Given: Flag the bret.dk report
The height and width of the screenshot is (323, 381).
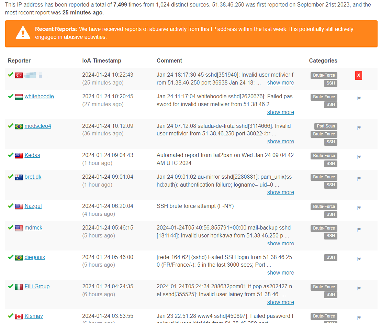Looking at the screenshot, I should (359, 179).
